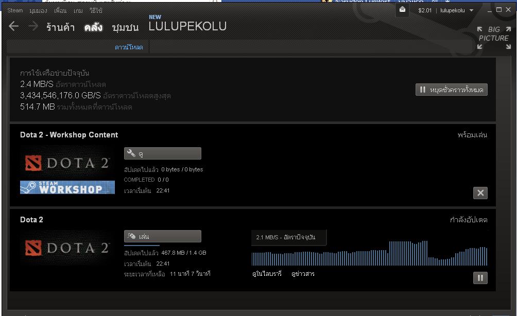Click the download rate bar graph
Screen dimensions: 517x316
pyautogui.click(x=369, y=253)
